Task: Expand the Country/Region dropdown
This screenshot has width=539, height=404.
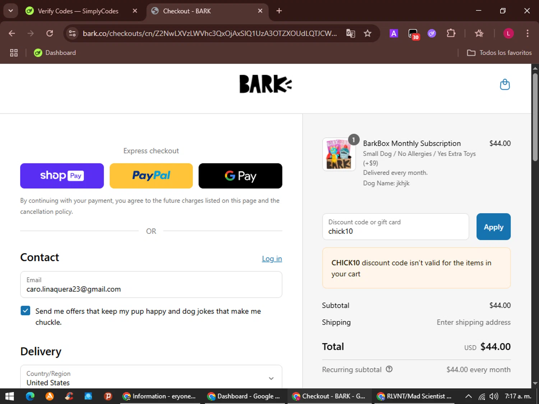Action: (x=151, y=377)
